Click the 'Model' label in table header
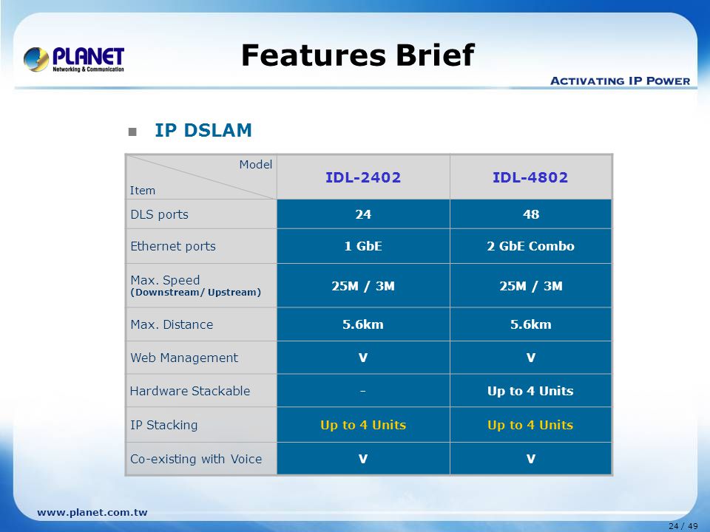This screenshot has width=710, height=532. coord(255,164)
